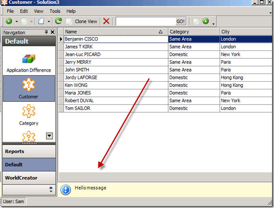Switch to the Reports navigation group
Screen dimensions: 274x208
point(29,151)
